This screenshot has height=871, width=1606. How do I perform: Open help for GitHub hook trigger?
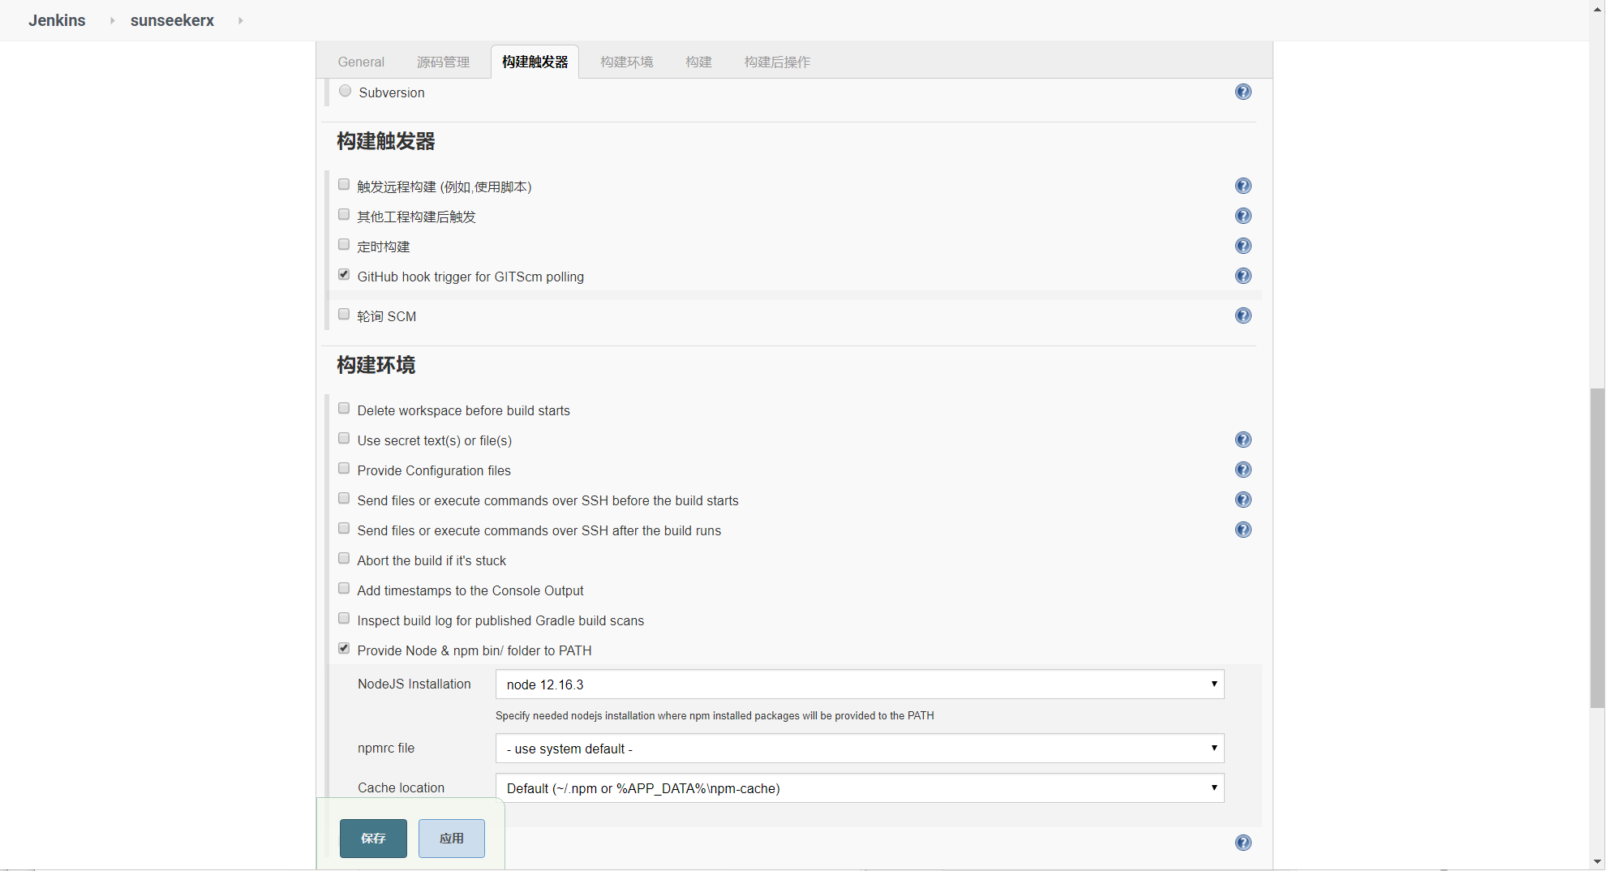tap(1243, 276)
